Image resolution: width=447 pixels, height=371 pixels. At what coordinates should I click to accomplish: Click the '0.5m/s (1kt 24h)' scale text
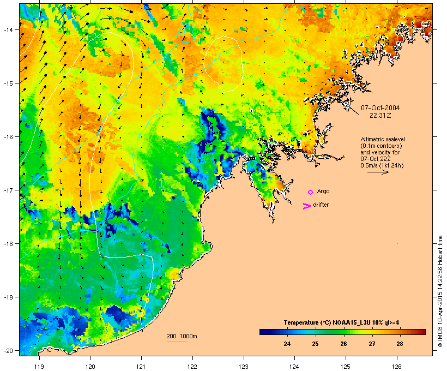coord(382,165)
